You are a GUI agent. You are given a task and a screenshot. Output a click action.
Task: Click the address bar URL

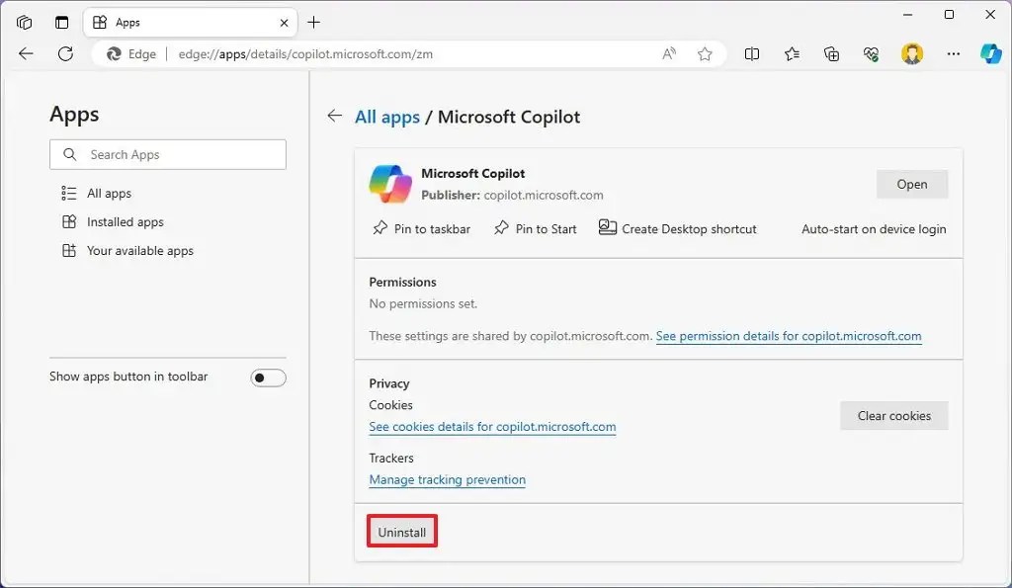(x=305, y=54)
